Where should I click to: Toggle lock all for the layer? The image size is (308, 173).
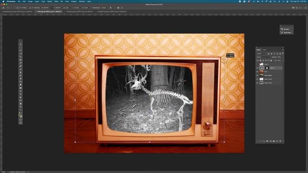271,61
